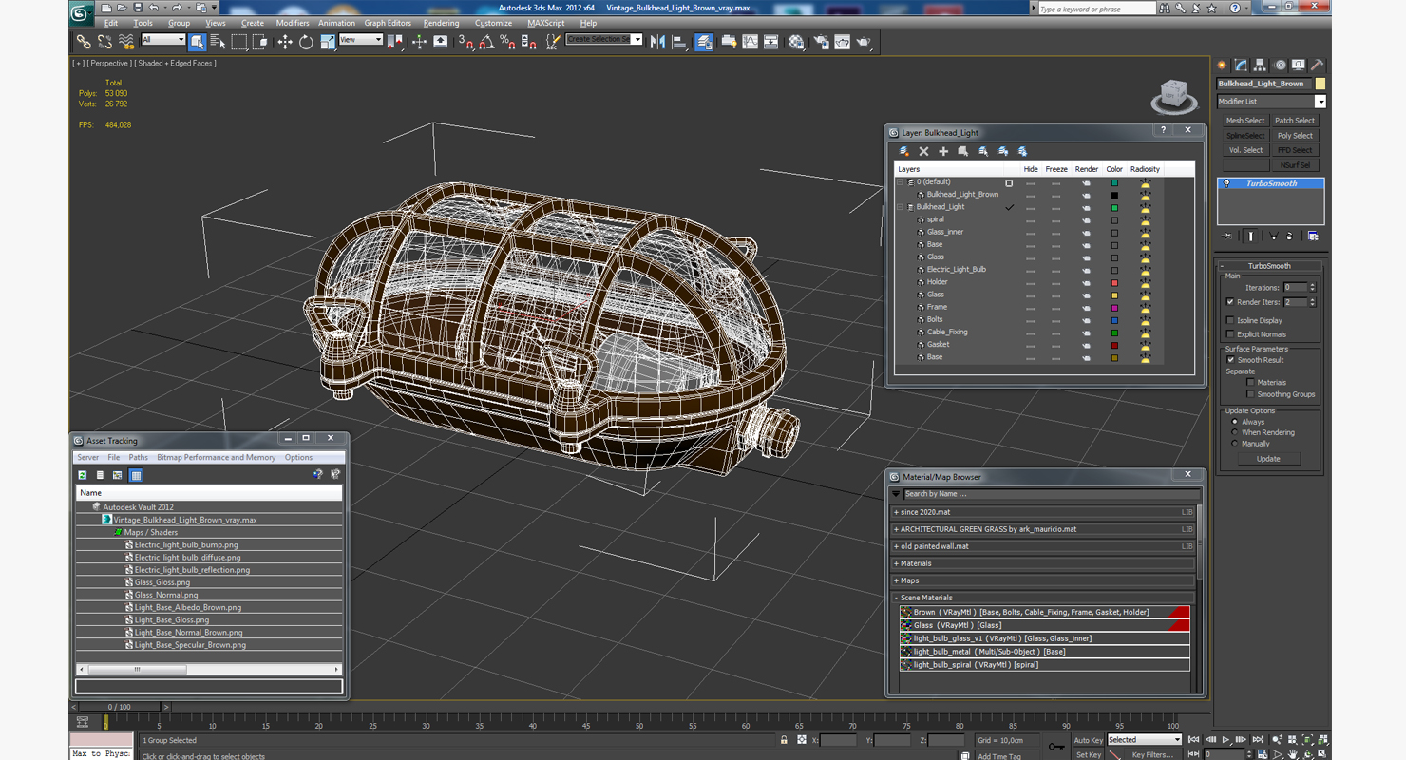Open the Motion command panel tab
This screenshot has height=760, width=1406.
coord(1280,66)
